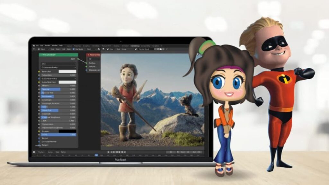Click the Blender logo icon in menu bar

pos(34,46)
